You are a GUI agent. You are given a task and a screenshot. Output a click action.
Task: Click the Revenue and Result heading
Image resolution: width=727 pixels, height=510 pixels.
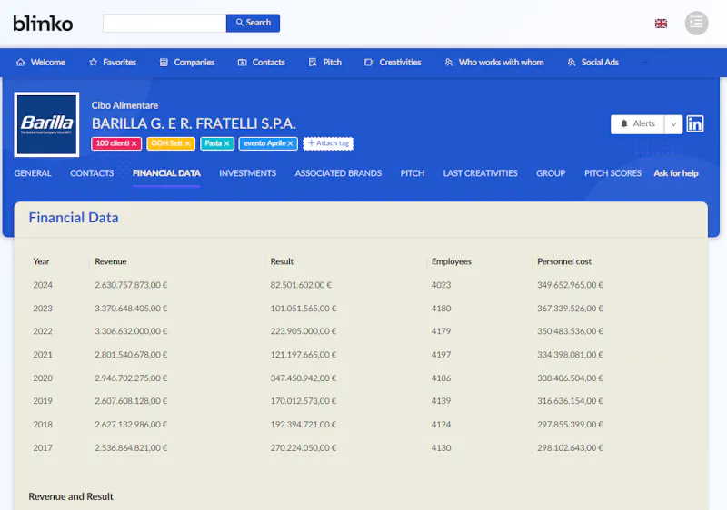coord(71,496)
